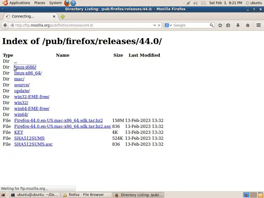The height and width of the screenshot is (198, 264).
Task: Click the Show Desktop icon in bottom panel
Action: (3, 195)
